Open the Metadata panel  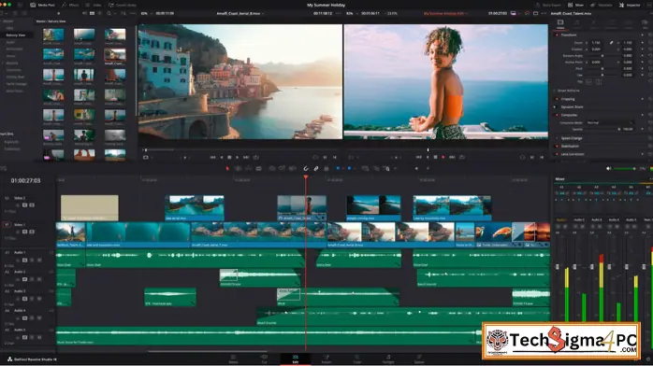tap(602, 5)
